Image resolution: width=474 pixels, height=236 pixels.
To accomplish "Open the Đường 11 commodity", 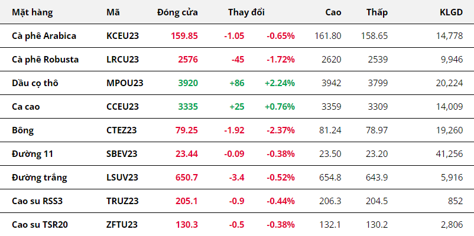I will 32,153.
